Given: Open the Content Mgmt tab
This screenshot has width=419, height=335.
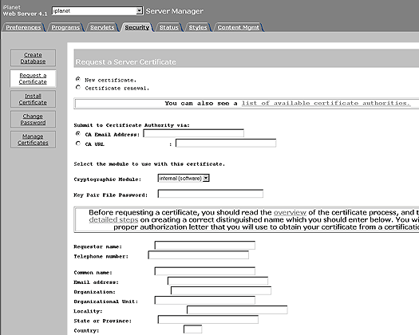Looking at the screenshot, I should point(238,27).
